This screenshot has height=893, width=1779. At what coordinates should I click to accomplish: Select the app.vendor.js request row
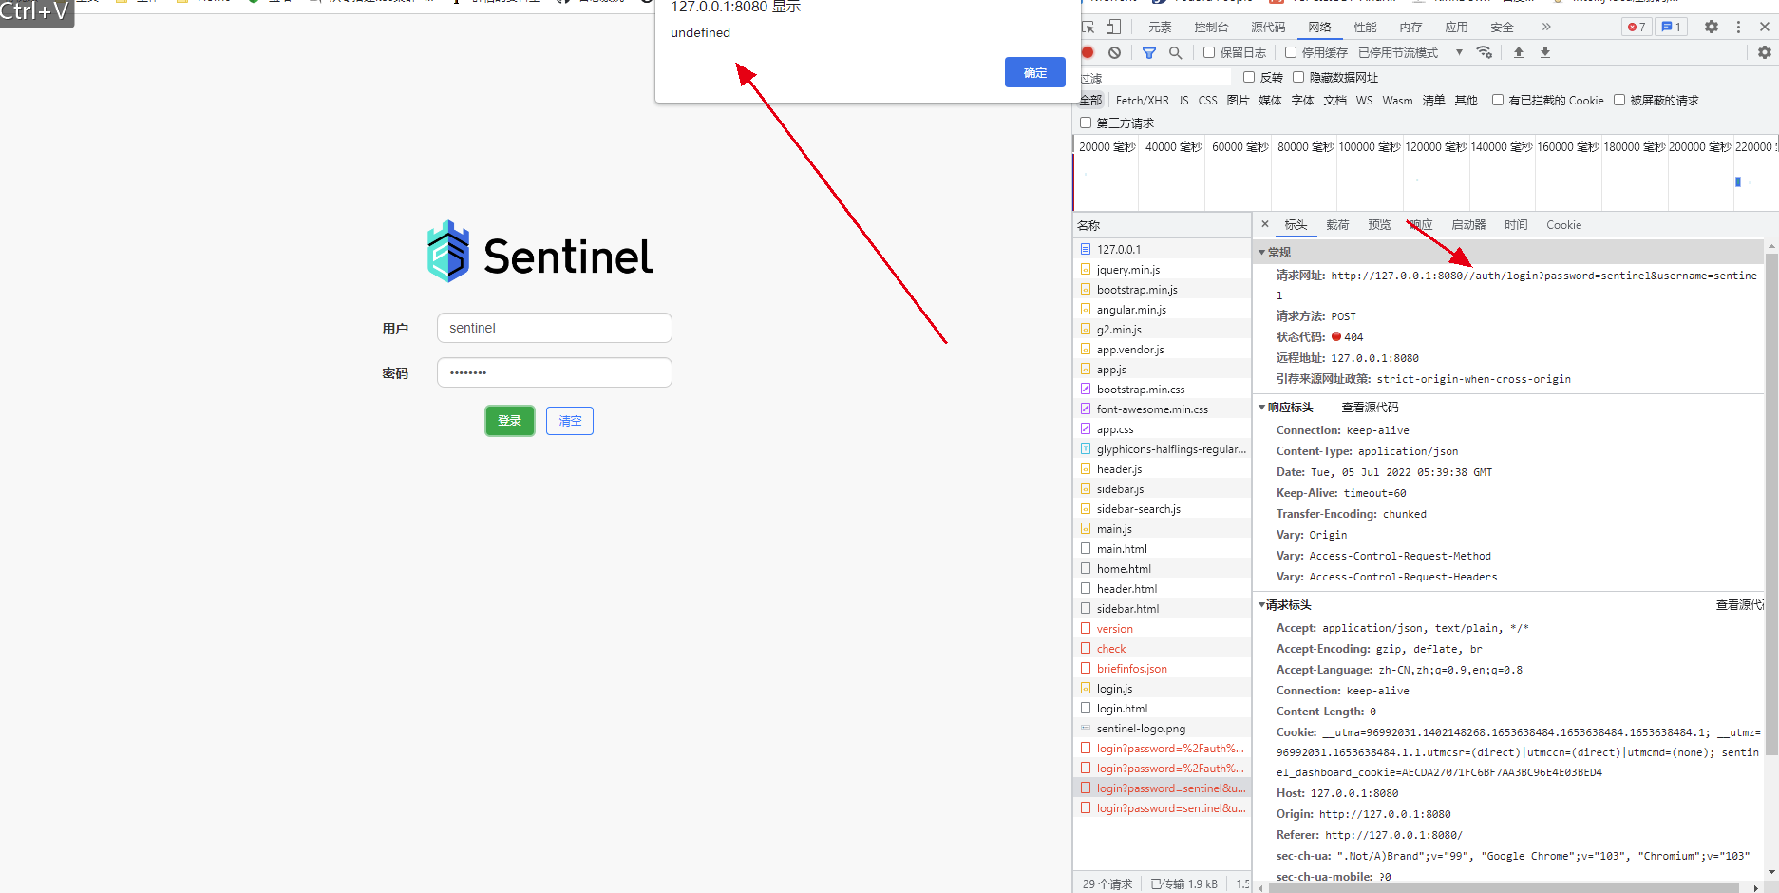tap(1163, 349)
